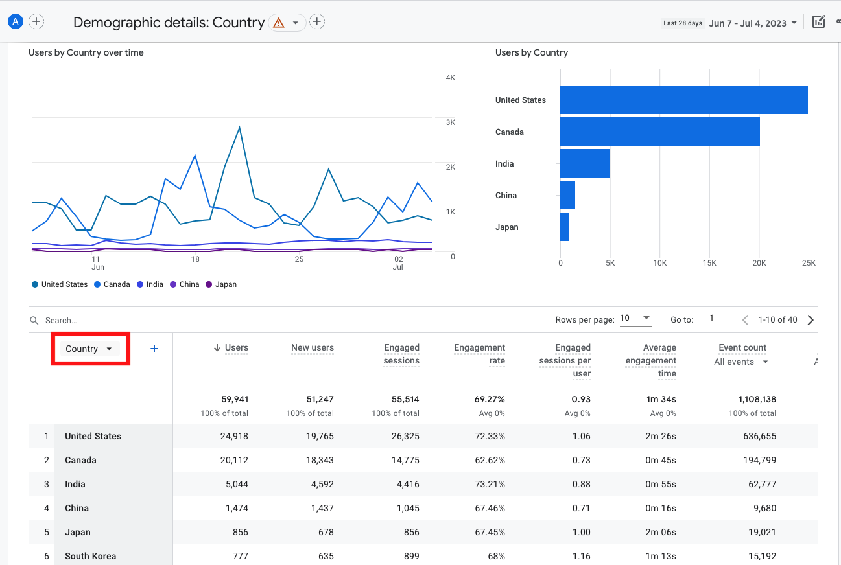
Task: Add filter with plus after warning chip
Action: pos(316,22)
